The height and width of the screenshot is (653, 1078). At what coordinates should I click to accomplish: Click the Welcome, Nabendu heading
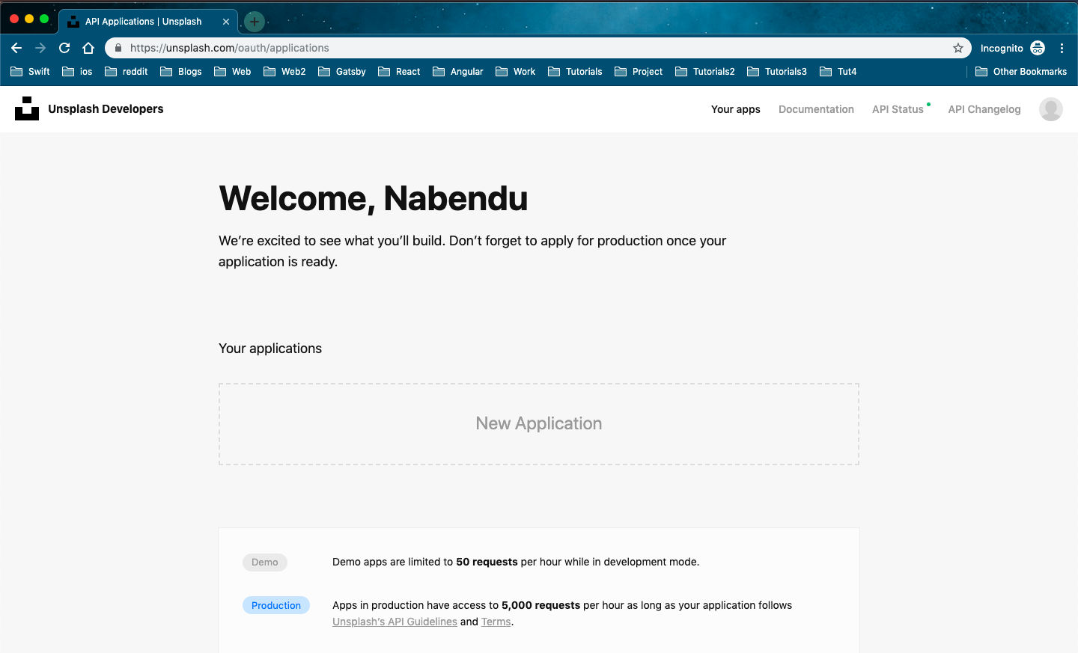click(374, 198)
